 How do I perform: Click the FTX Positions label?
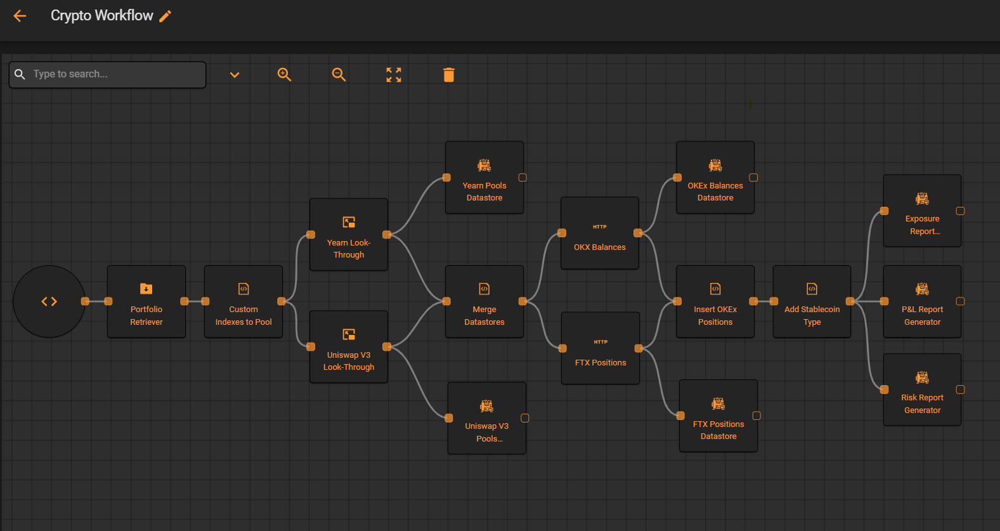601,363
